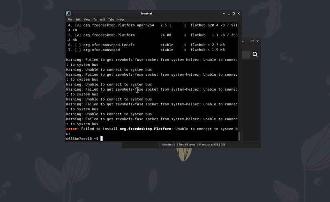This screenshot has width=330, height=202.
Task: Close the file manager window behind Terminal
Action: pyautogui.click(x=257, y=41)
